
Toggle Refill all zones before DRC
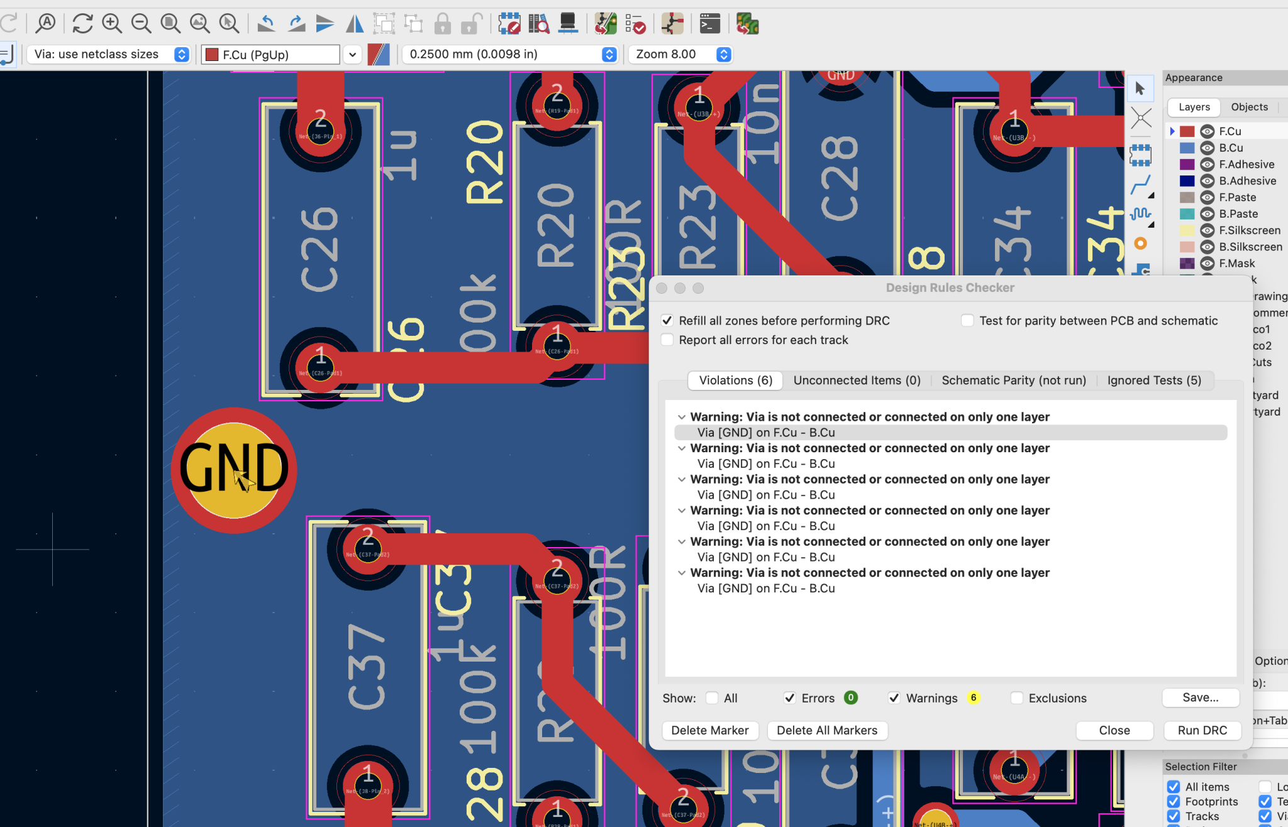tap(667, 321)
